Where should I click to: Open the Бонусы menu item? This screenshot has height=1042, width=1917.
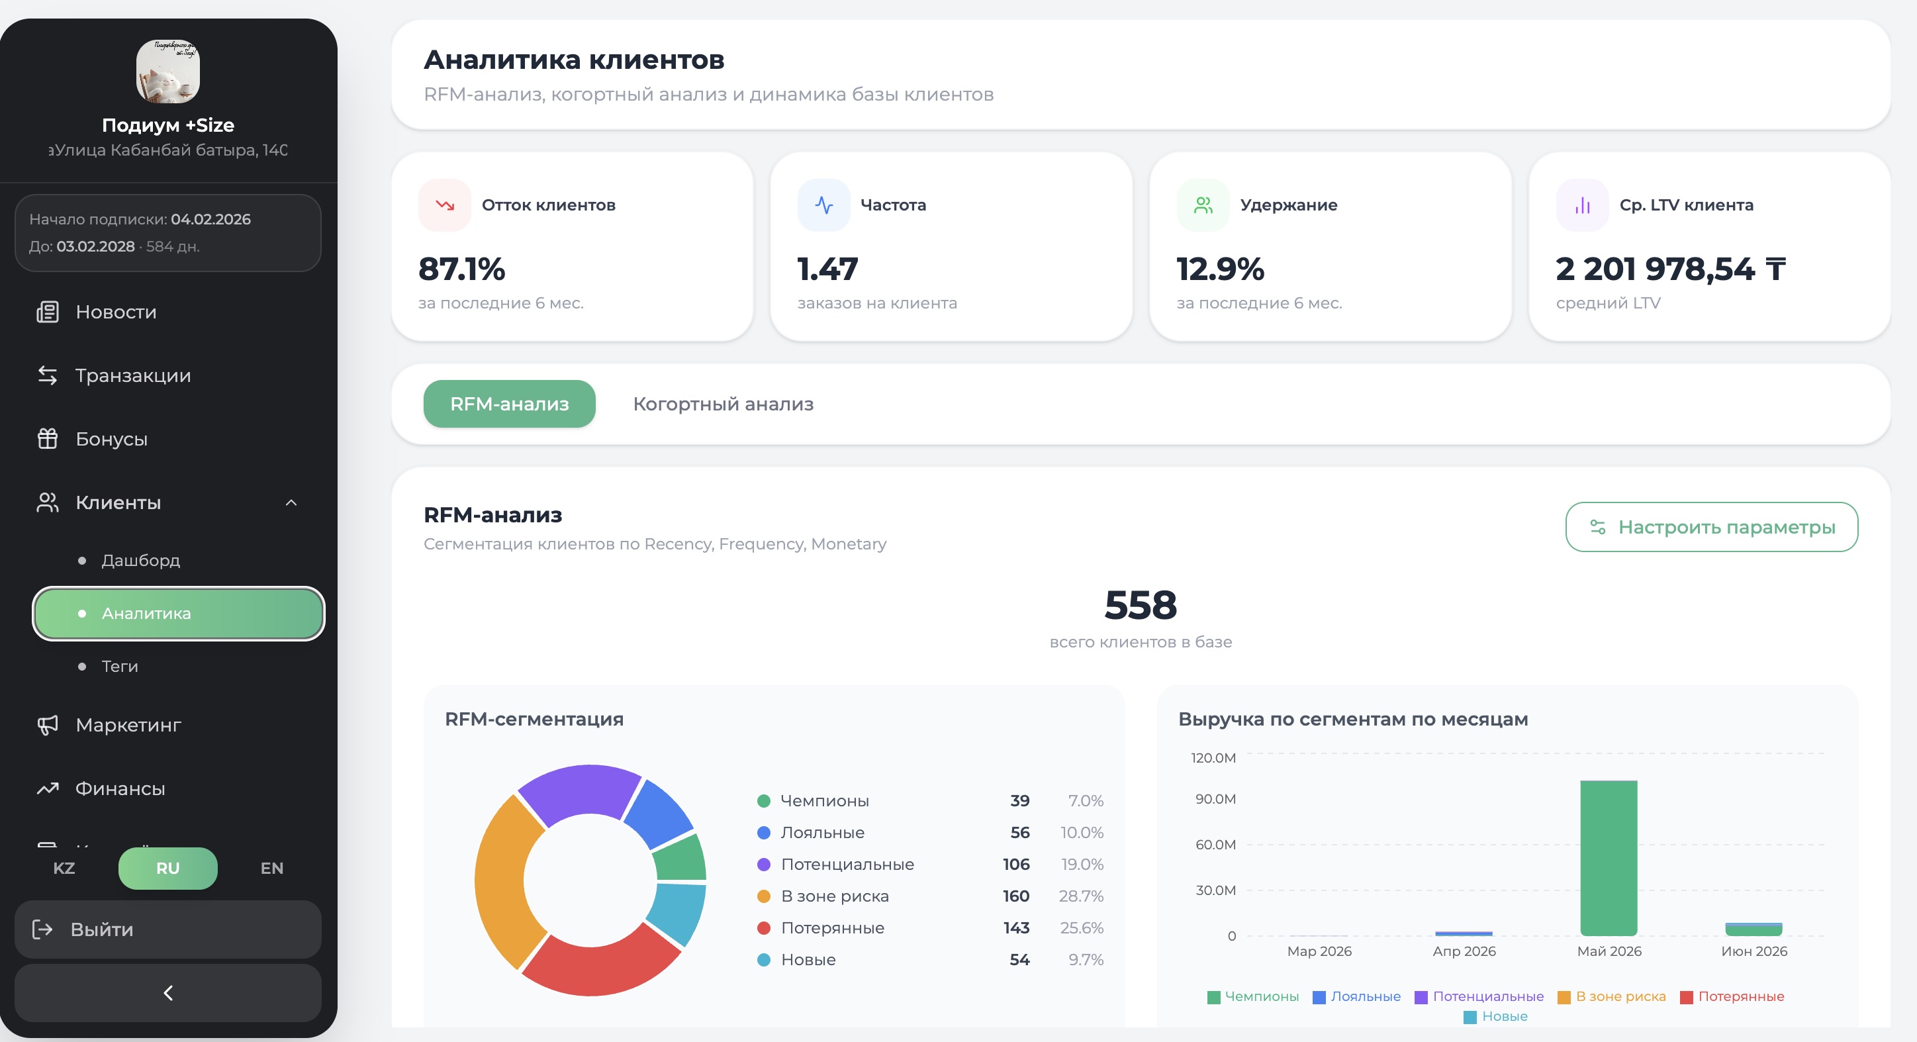[x=168, y=438]
